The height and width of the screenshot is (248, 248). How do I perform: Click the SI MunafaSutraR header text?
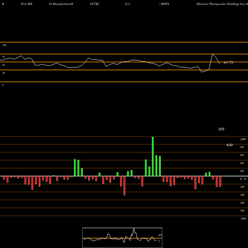[61, 4]
